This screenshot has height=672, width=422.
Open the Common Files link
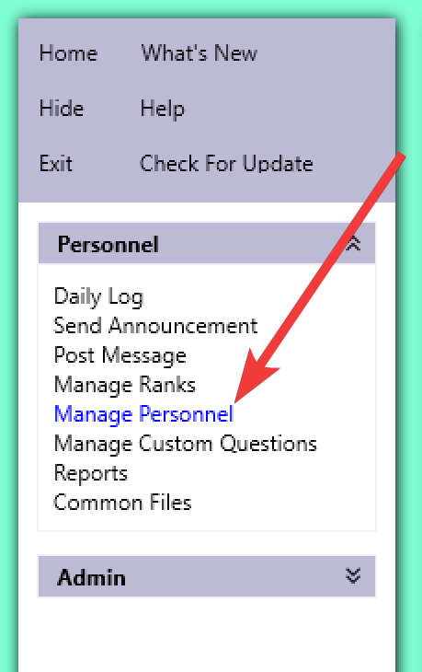(122, 503)
